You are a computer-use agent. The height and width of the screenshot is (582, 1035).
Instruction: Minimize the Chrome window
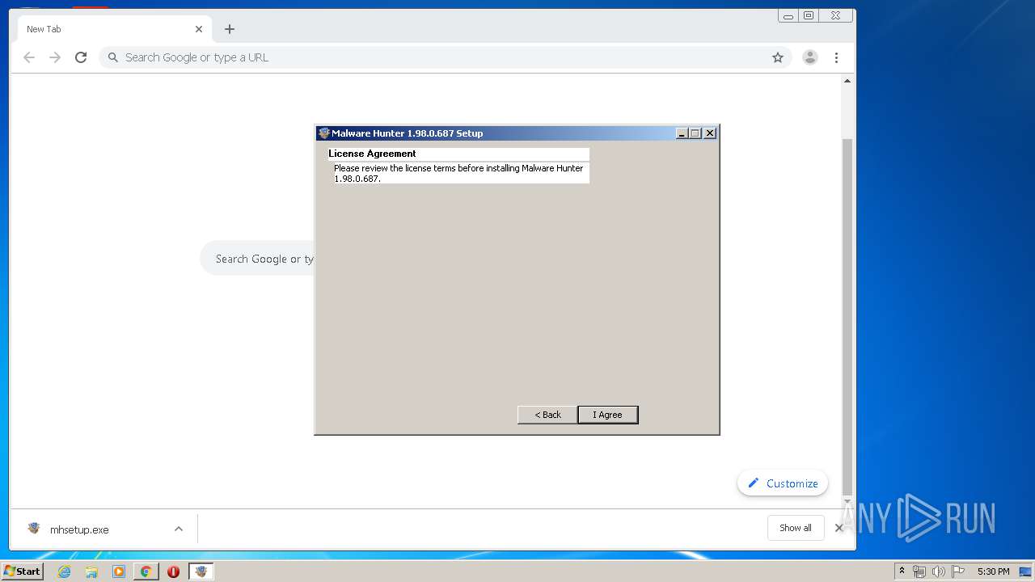coord(788,15)
